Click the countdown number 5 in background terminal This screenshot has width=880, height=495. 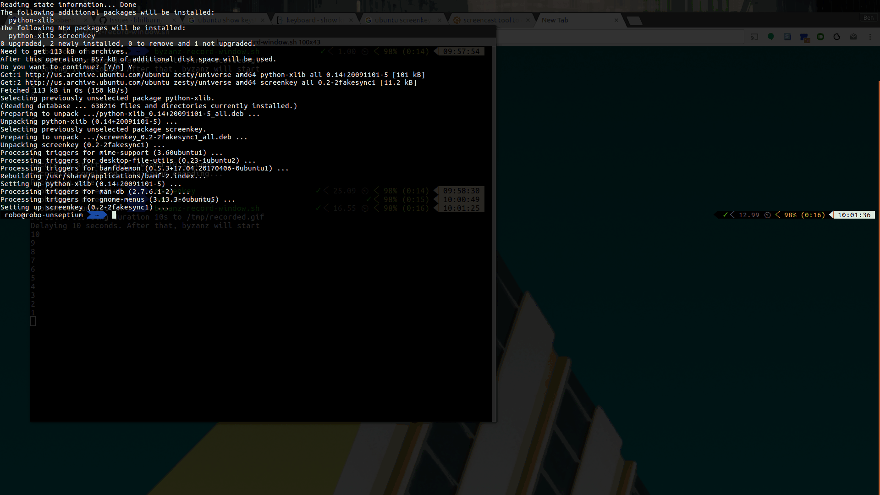point(33,278)
